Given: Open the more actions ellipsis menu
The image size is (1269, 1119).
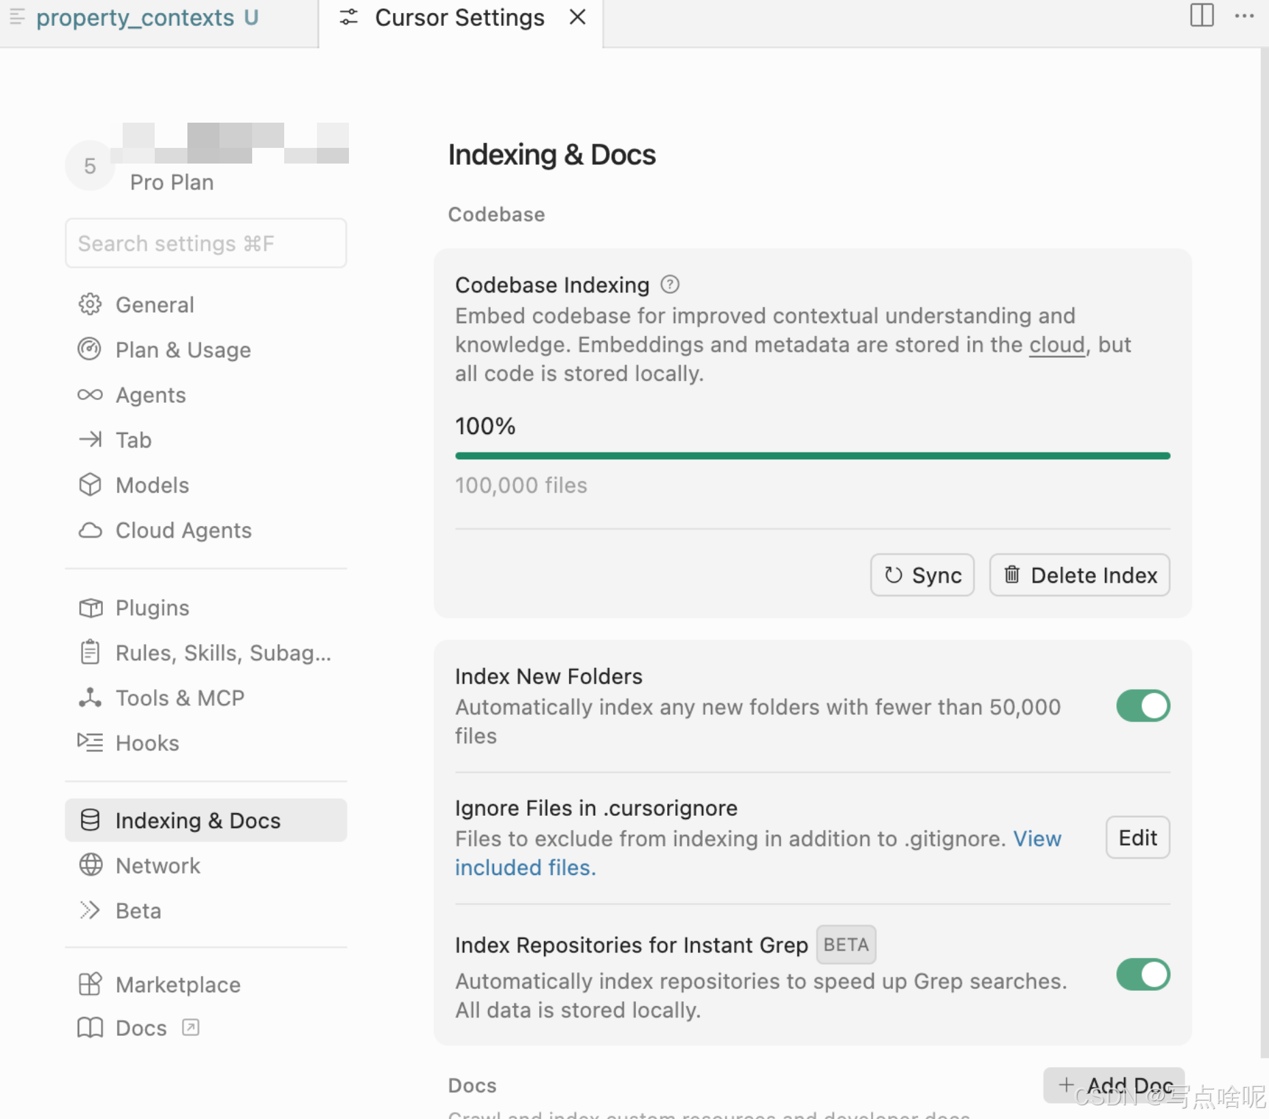Looking at the screenshot, I should [1244, 16].
